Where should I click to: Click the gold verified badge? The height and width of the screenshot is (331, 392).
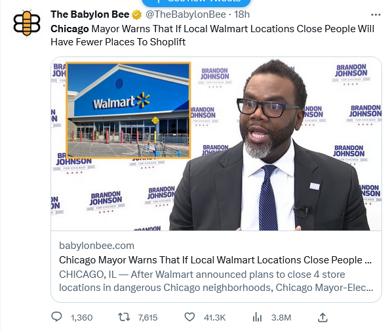[x=136, y=14]
